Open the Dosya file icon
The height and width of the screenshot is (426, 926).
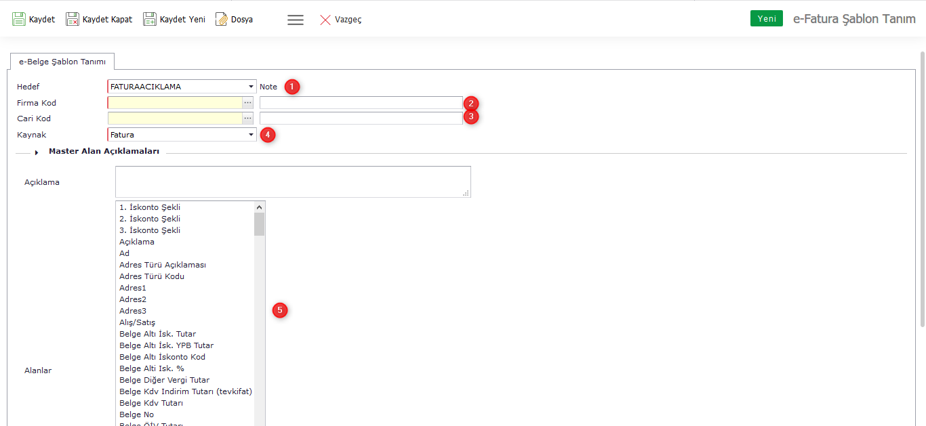(222, 19)
